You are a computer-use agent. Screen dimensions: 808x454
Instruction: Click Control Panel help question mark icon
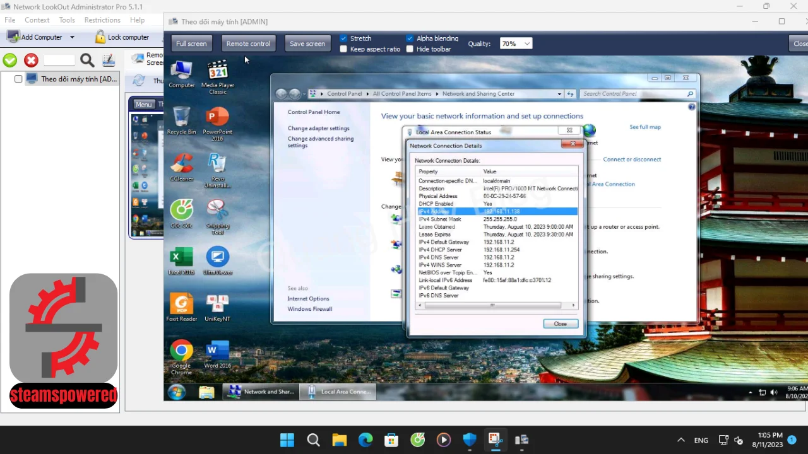[691, 107]
